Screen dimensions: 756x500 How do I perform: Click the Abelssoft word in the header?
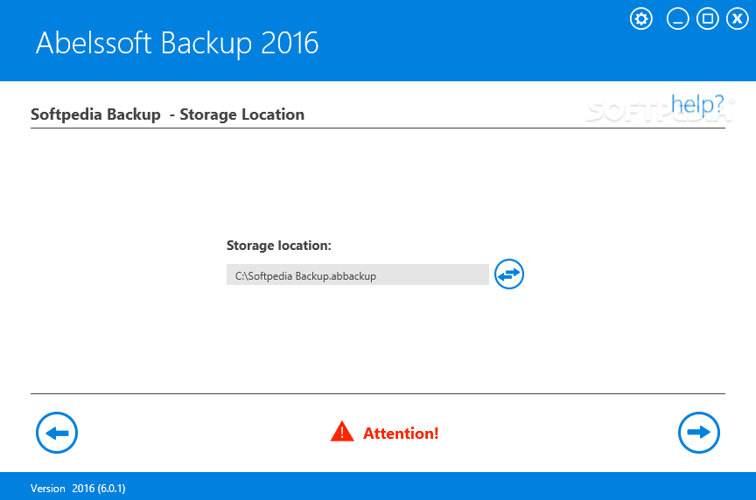pos(94,44)
